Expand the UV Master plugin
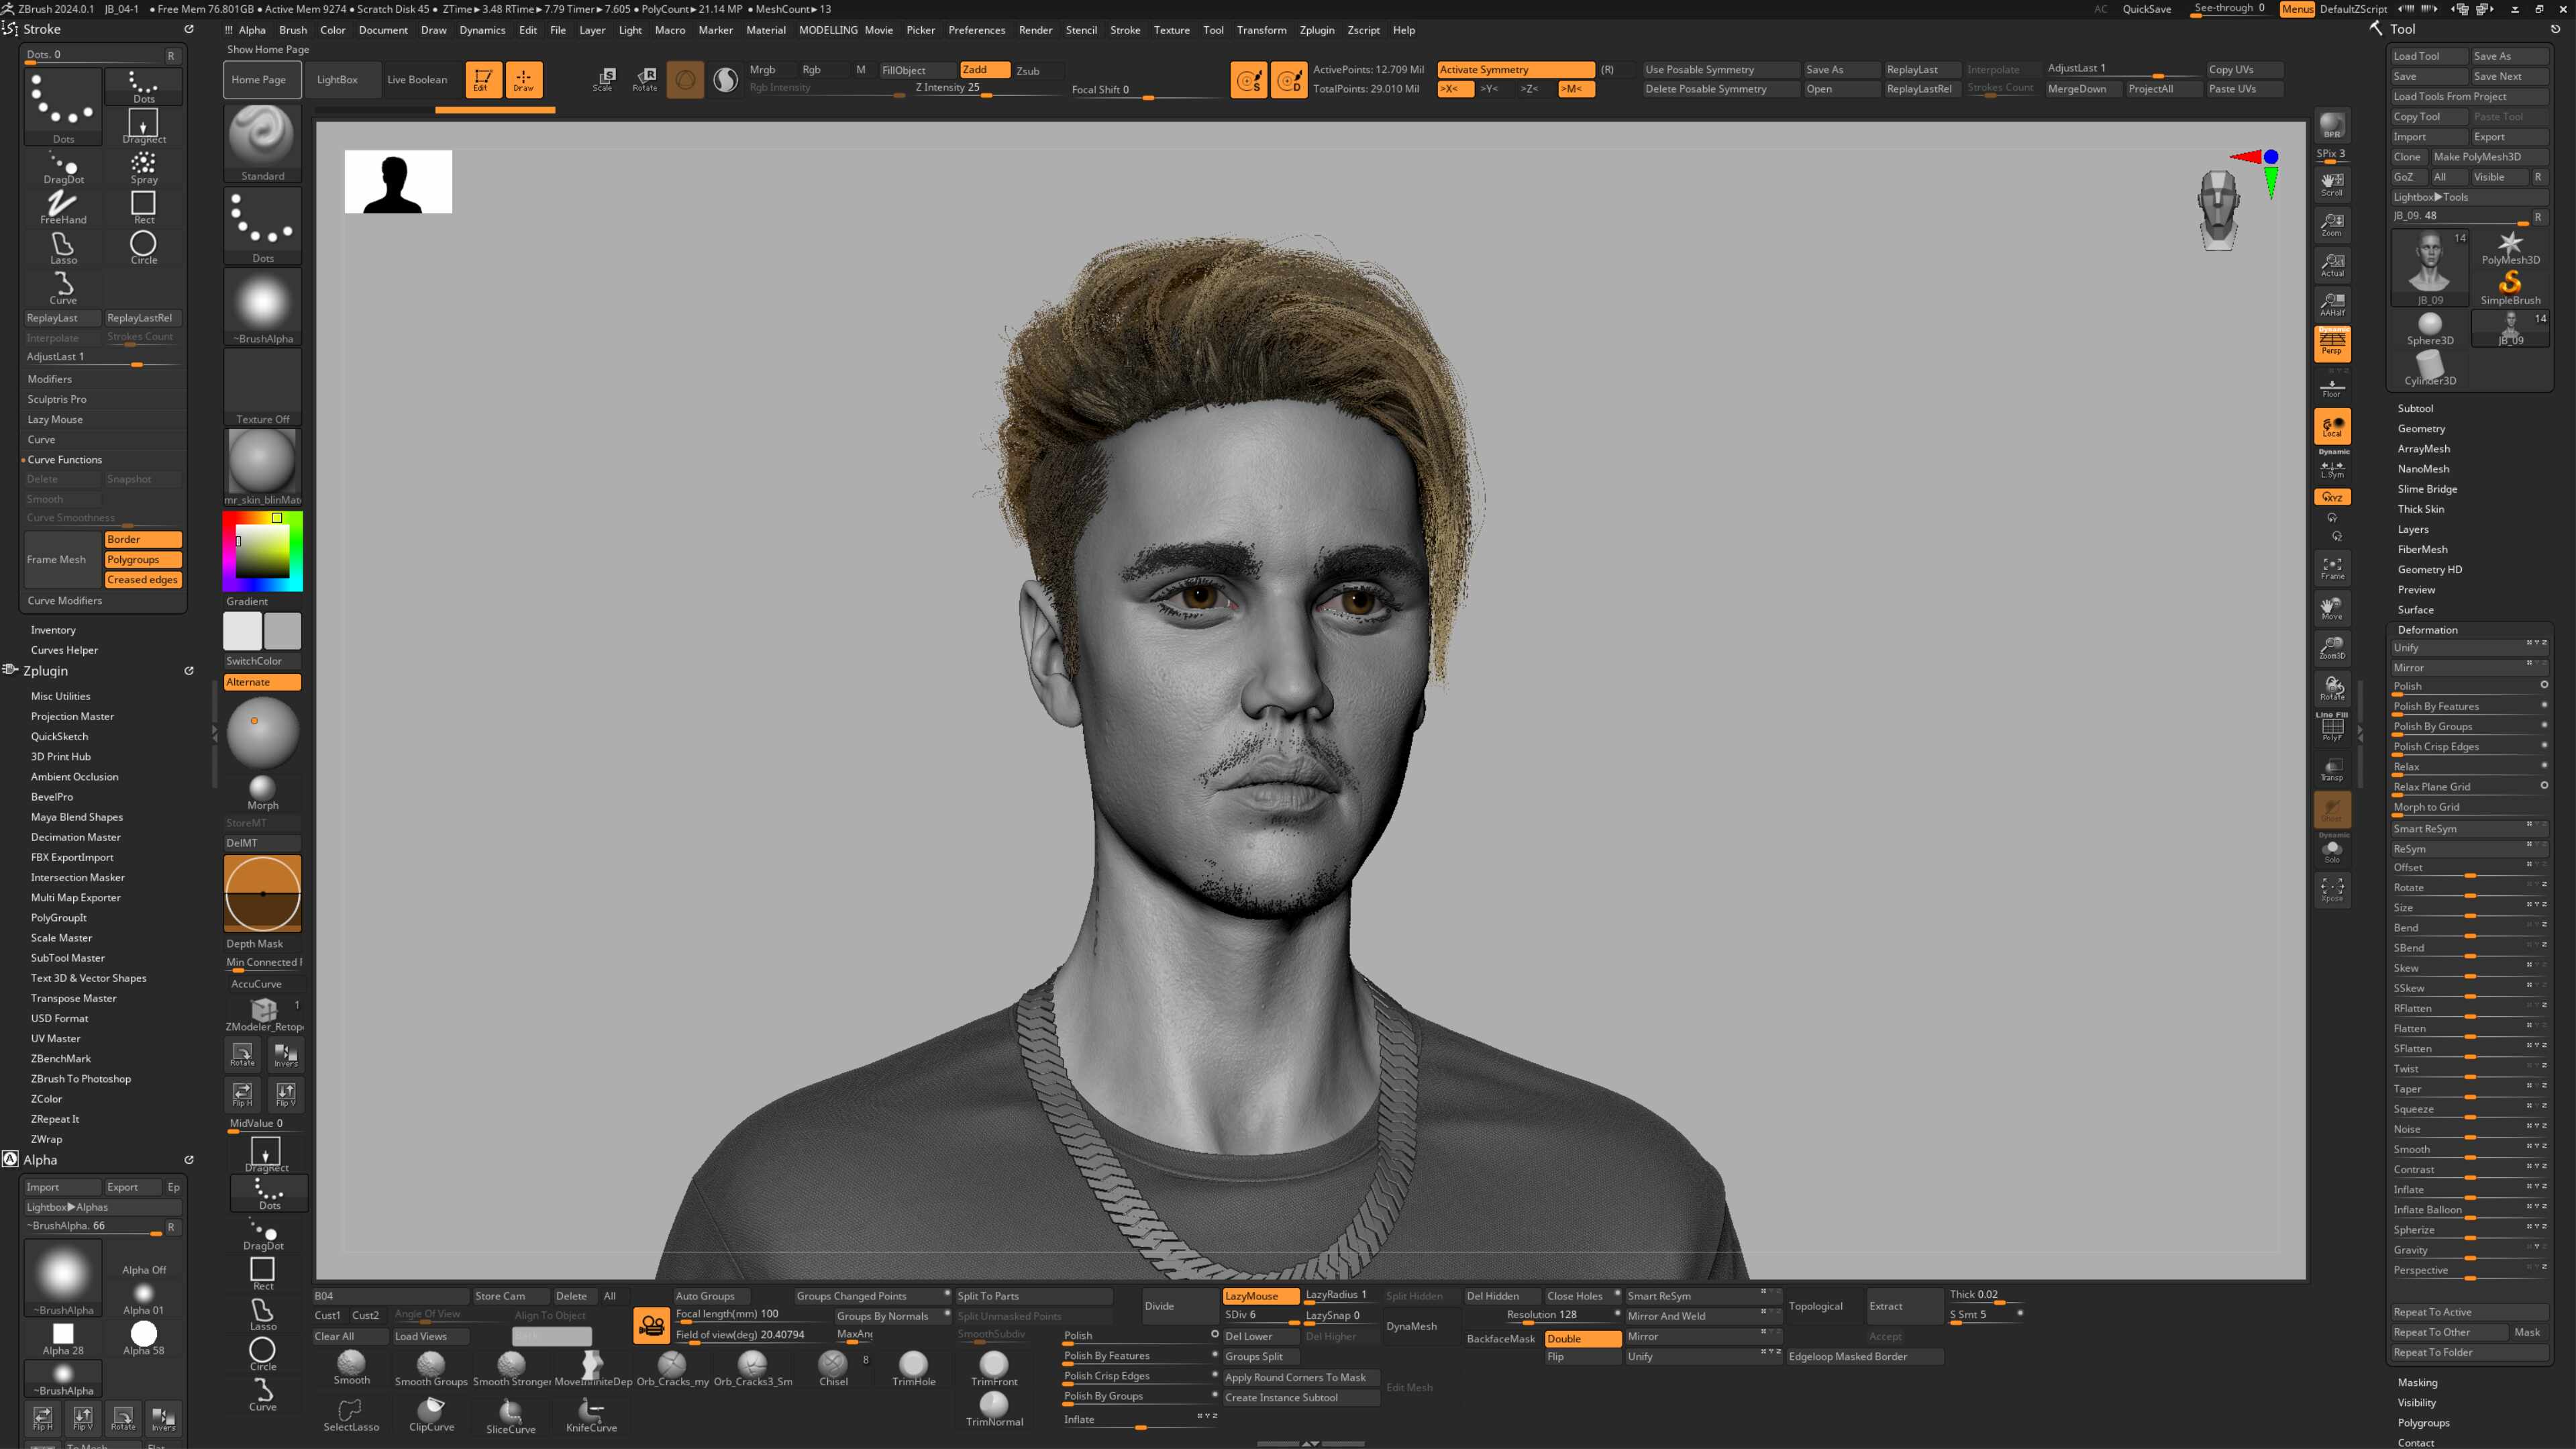The image size is (2576, 1449). [55, 1038]
